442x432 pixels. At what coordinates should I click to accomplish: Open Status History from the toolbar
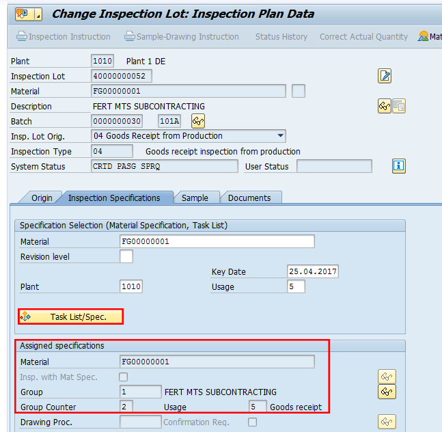click(x=281, y=37)
